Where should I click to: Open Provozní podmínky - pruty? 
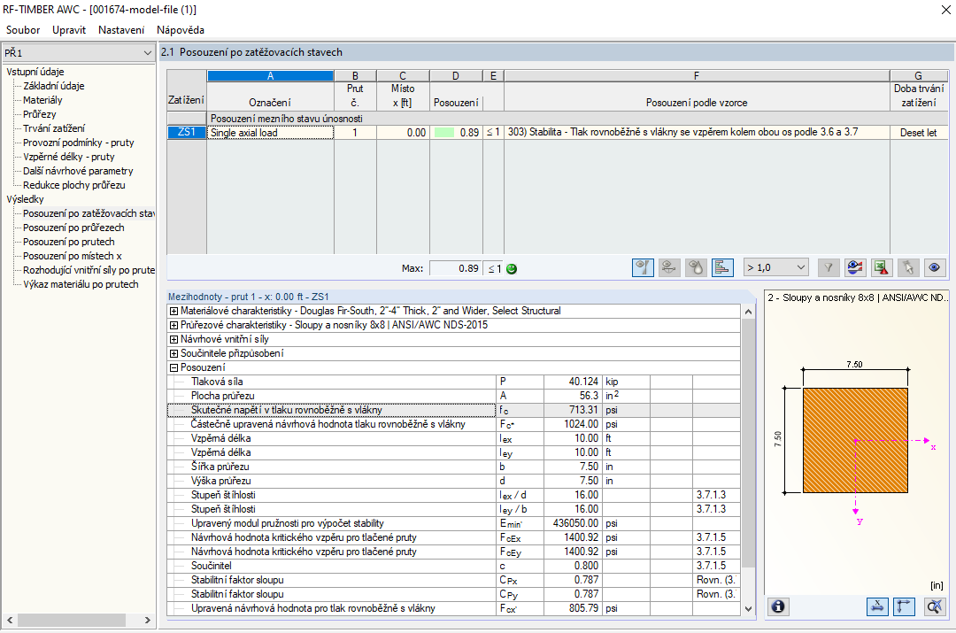79,143
